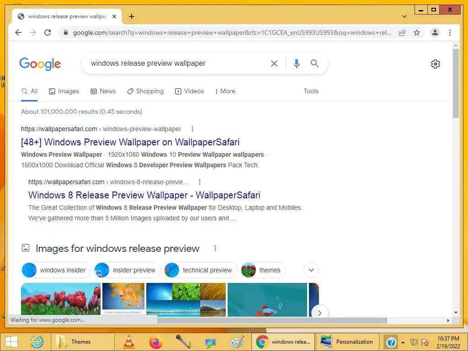Image resolution: width=468 pixels, height=351 pixels.
Task: Filter images by windows insider chip
Action: click(56, 270)
